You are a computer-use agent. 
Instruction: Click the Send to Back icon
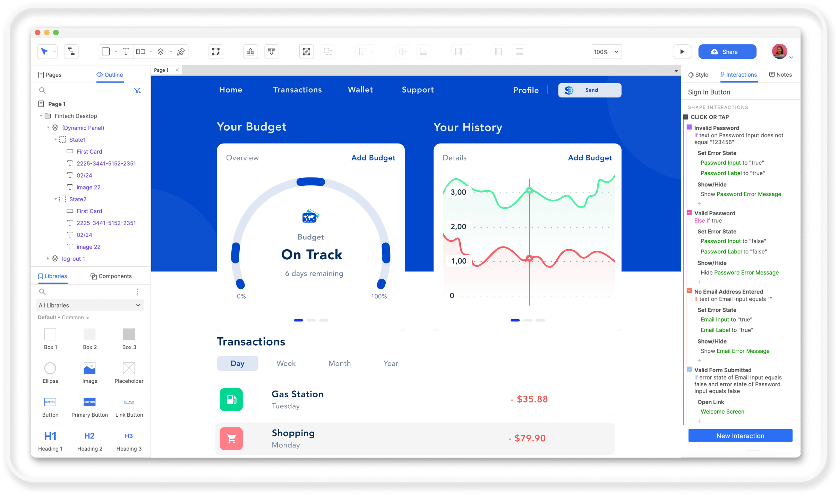coord(272,52)
